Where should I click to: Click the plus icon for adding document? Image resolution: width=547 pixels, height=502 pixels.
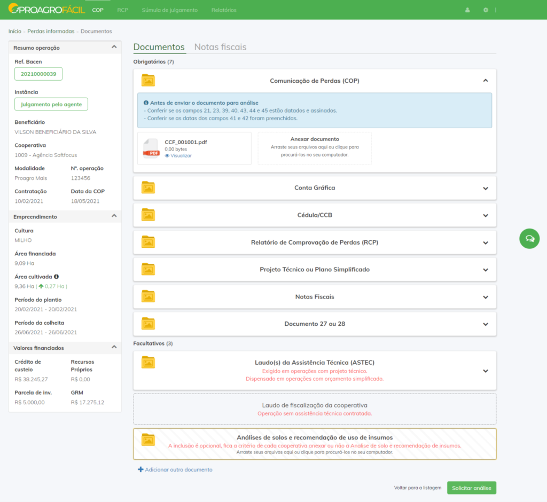140,469
